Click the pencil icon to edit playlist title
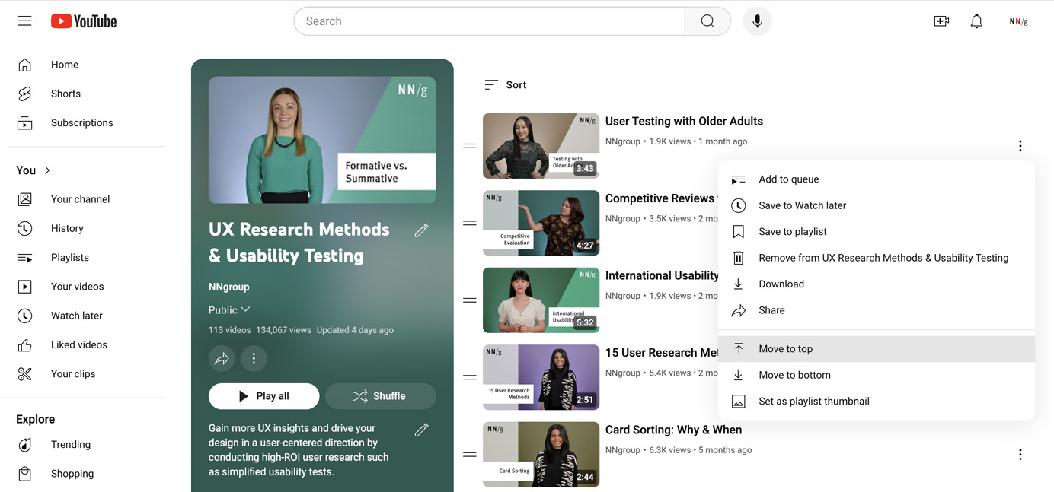 tap(421, 230)
